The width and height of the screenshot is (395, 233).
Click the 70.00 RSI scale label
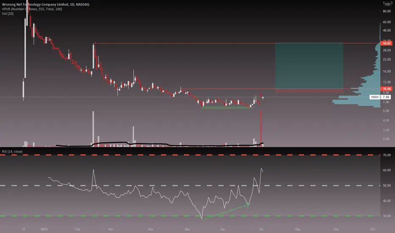[x=387, y=155]
